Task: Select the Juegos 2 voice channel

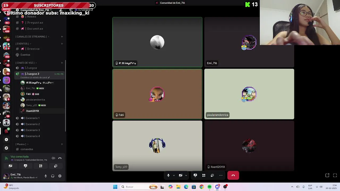Action: [39, 74]
